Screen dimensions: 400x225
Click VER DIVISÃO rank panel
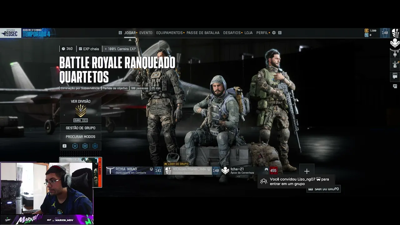coord(81,111)
